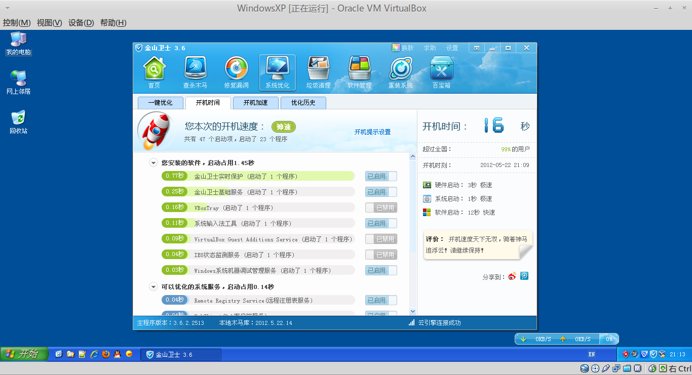Collapse the 可以优化的系统服务 section

click(x=153, y=287)
